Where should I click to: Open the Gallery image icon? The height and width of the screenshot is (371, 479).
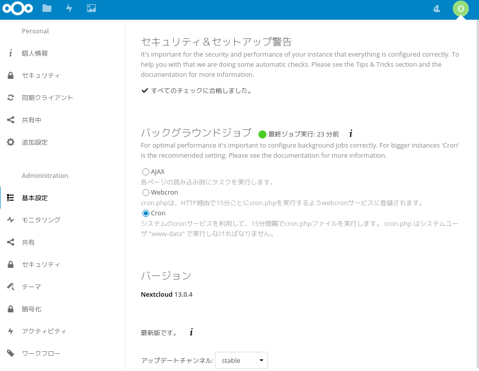pyautogui.click(x=91, y=8)
